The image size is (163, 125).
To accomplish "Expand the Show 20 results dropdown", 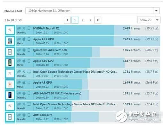I will (157, 20).
